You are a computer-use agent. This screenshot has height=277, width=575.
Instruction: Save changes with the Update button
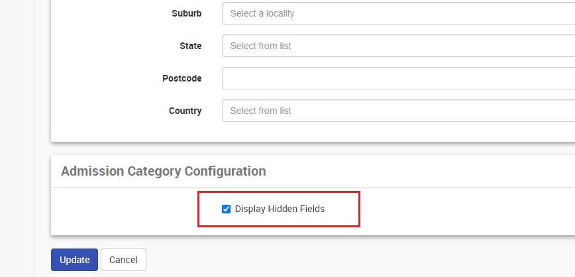click(x=74, y=260)
